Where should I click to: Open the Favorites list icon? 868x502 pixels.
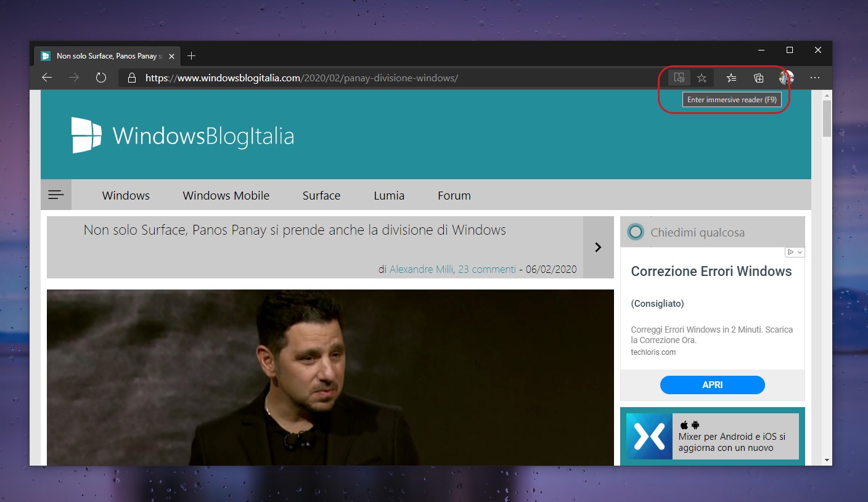(x=731, y=78)
